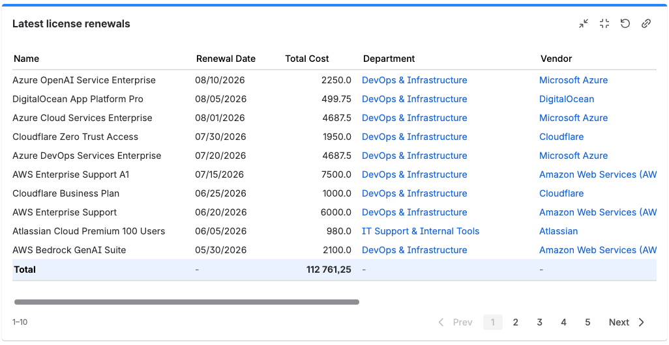Open DevOps & Infrastructure for DigitalOcean row

point(414,99)
